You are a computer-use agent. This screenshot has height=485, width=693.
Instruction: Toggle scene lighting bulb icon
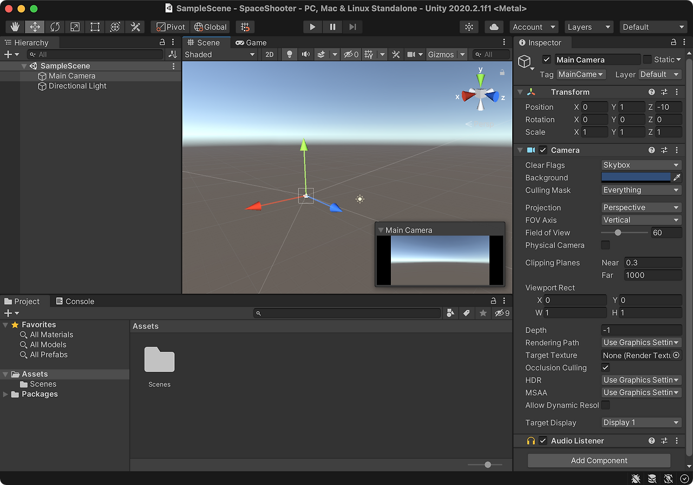click(x=290, y=54)
